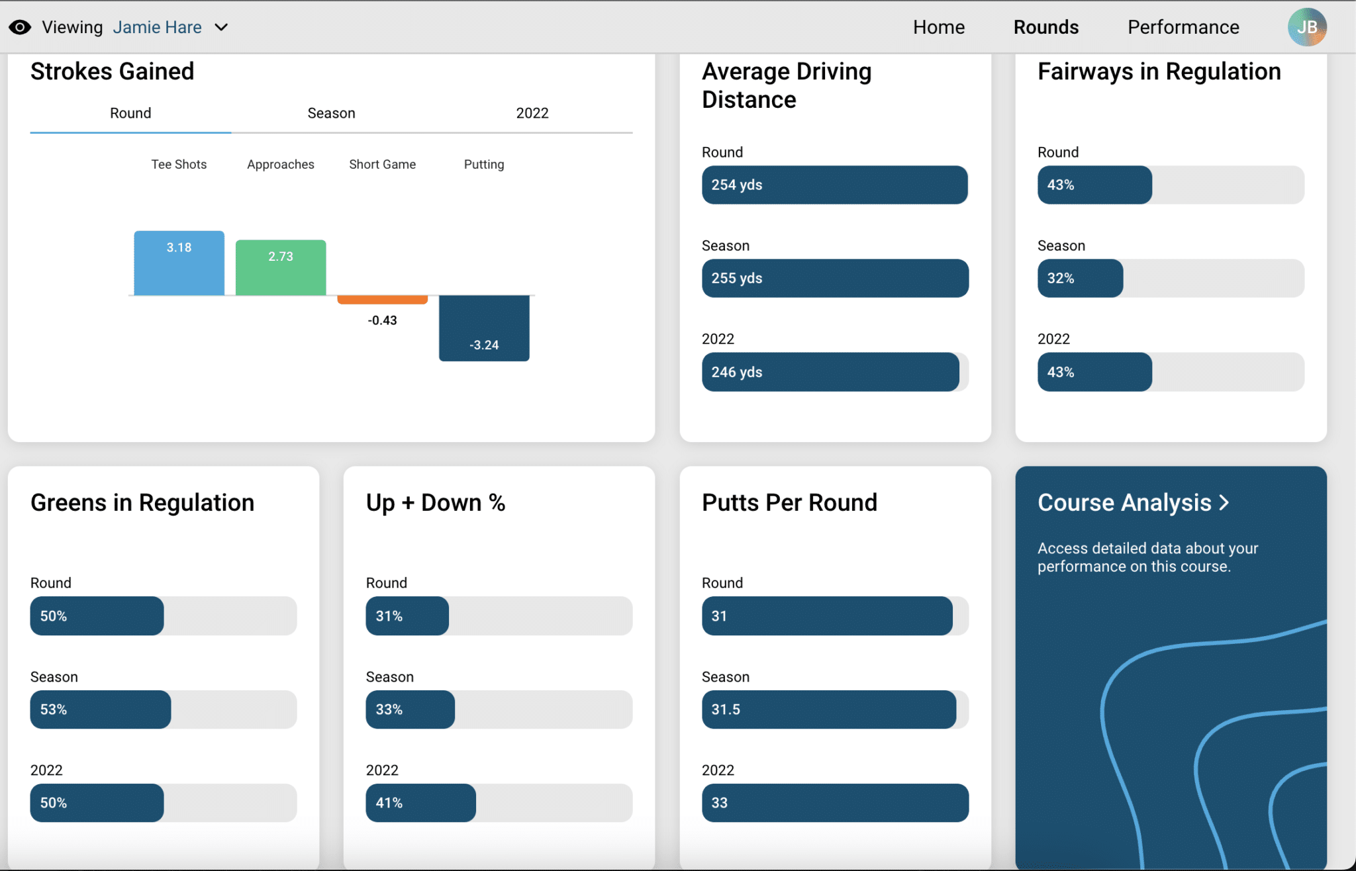Open the Rounds navigation item

tap(1046, 27)
